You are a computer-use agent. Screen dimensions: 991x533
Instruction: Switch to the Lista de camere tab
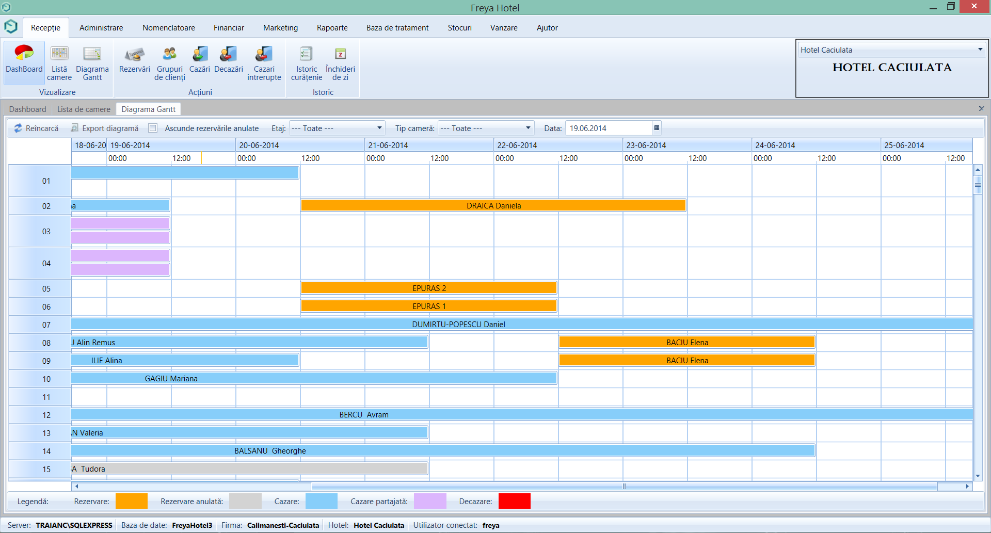(x=84, y=109)
